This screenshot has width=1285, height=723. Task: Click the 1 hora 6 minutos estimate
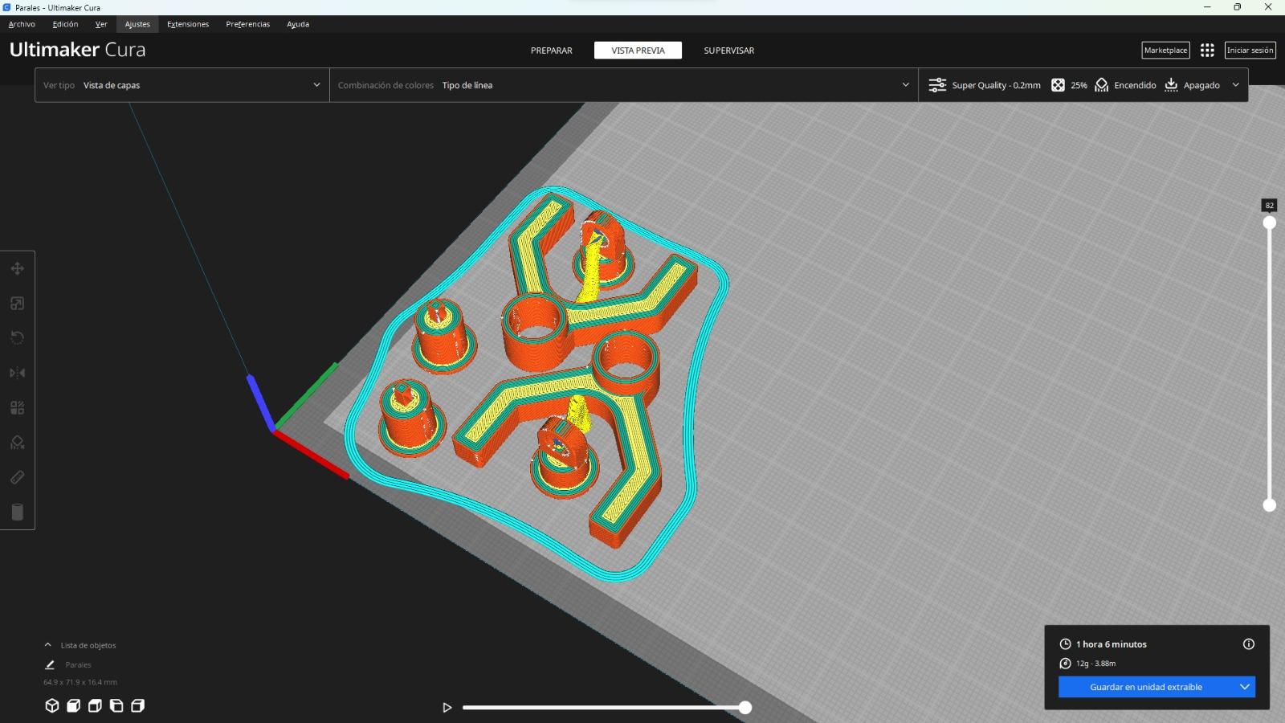pyautogui.click(x=1112, y=644)
